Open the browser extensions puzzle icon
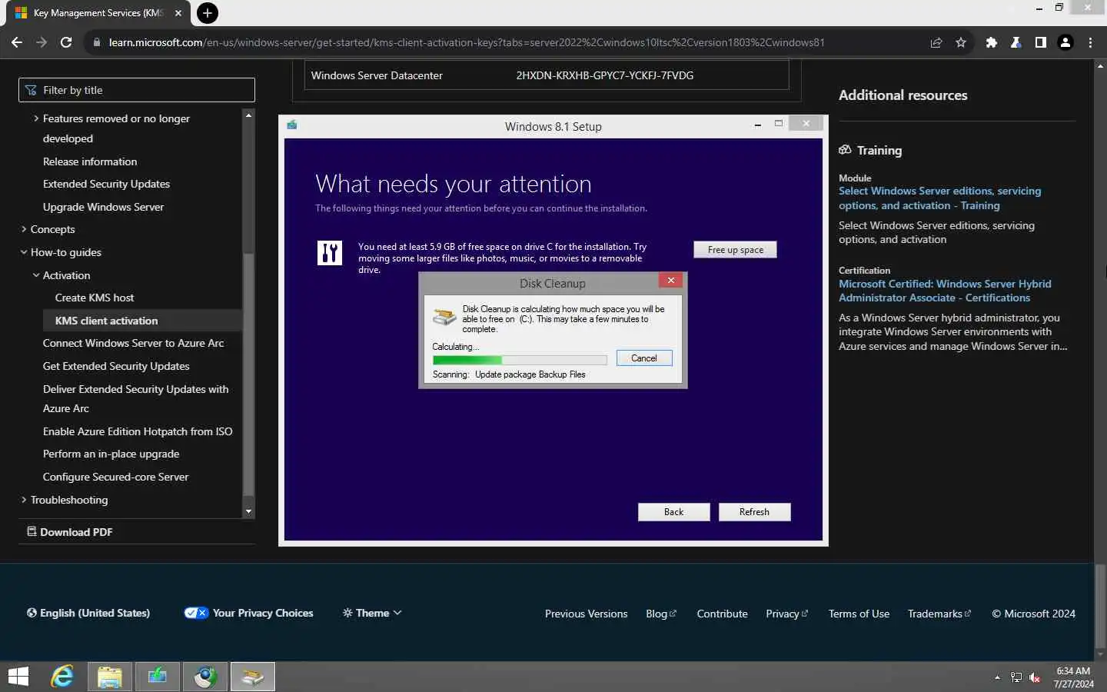The width and height of the screenshot is (1107, 692). tap(992, 42)
